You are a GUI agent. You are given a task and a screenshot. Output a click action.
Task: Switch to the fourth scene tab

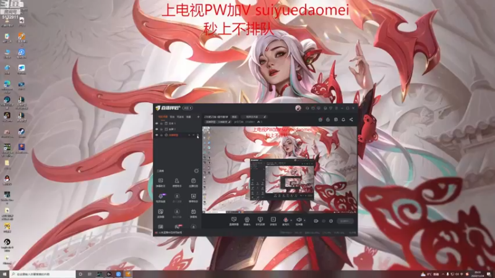click(189, 117)
